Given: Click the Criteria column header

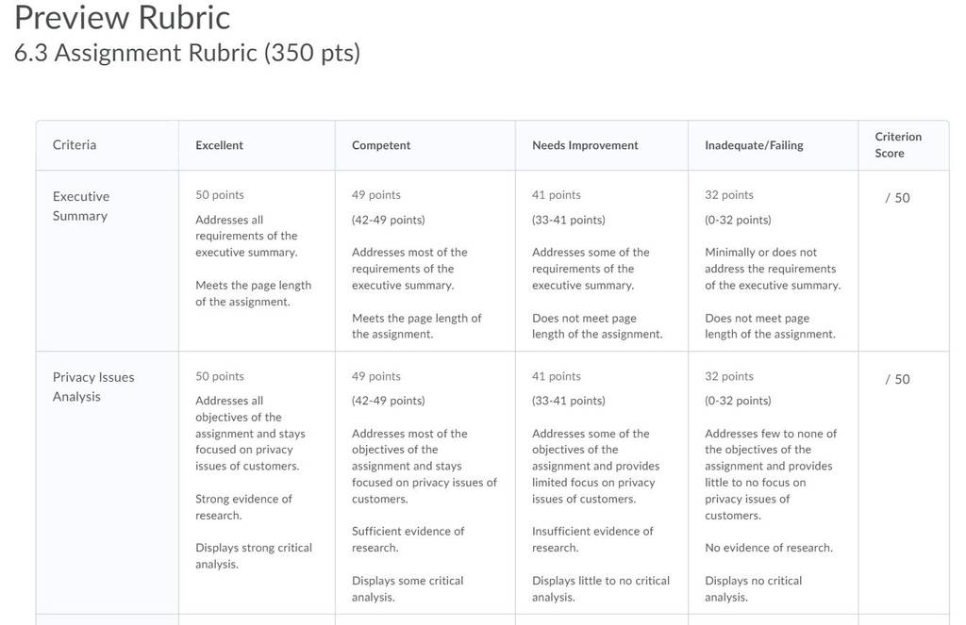Looking at the screenshot, I should (x=75, y=145).
